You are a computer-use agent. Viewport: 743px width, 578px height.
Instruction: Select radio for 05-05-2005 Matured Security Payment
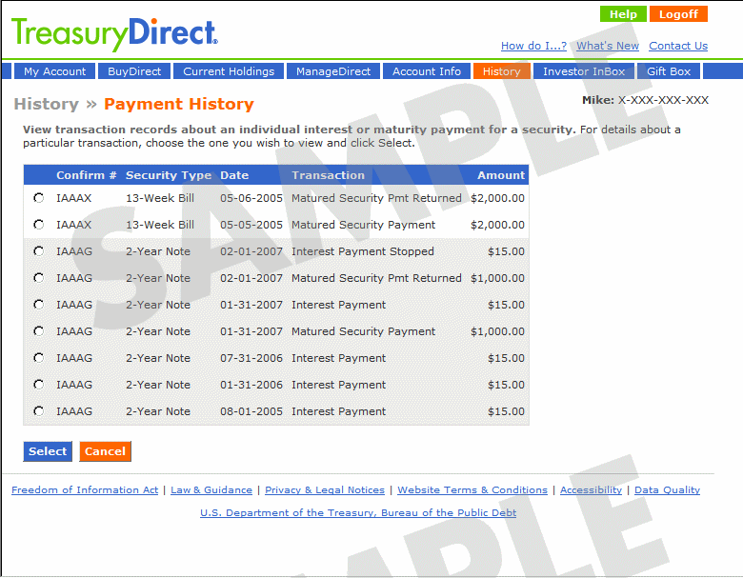39,225
